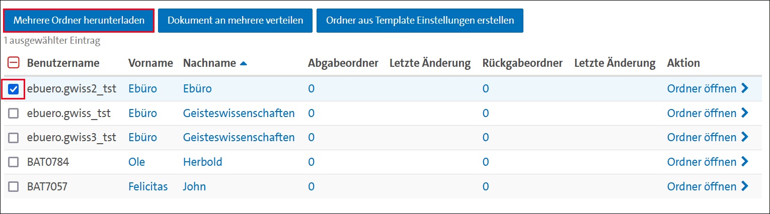Screen dimensions: 770x214
Task: Uncheck the ebuero.gwiss2_tst row checkbox
Action: (14, 89)
